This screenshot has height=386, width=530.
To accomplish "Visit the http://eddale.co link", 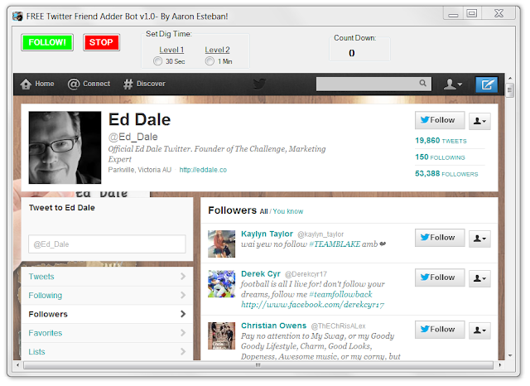I will tap(203, 170).
